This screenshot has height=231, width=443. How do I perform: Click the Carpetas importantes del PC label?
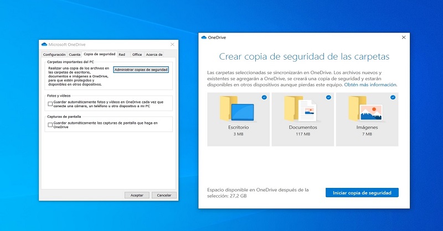point(70,62)
